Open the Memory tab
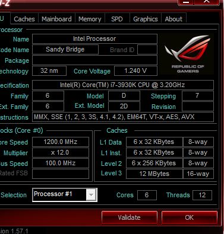Screen dimensions: 224x234 click(90, 19)
